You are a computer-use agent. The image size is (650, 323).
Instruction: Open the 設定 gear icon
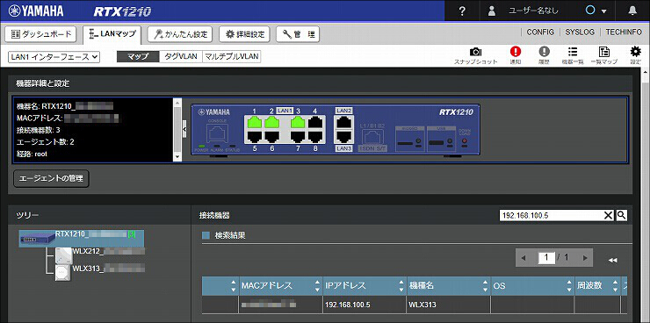click(635, 55)
